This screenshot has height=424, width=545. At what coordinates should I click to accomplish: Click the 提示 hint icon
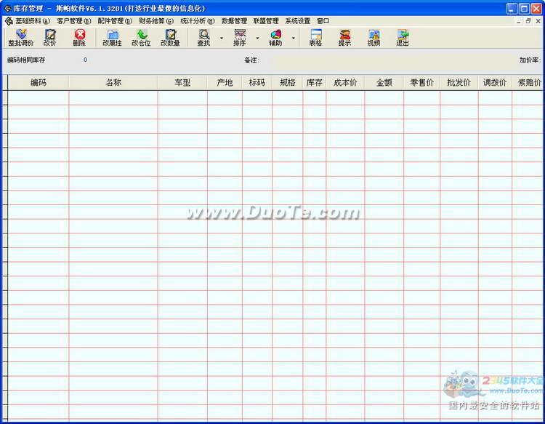tap(344, 37)
